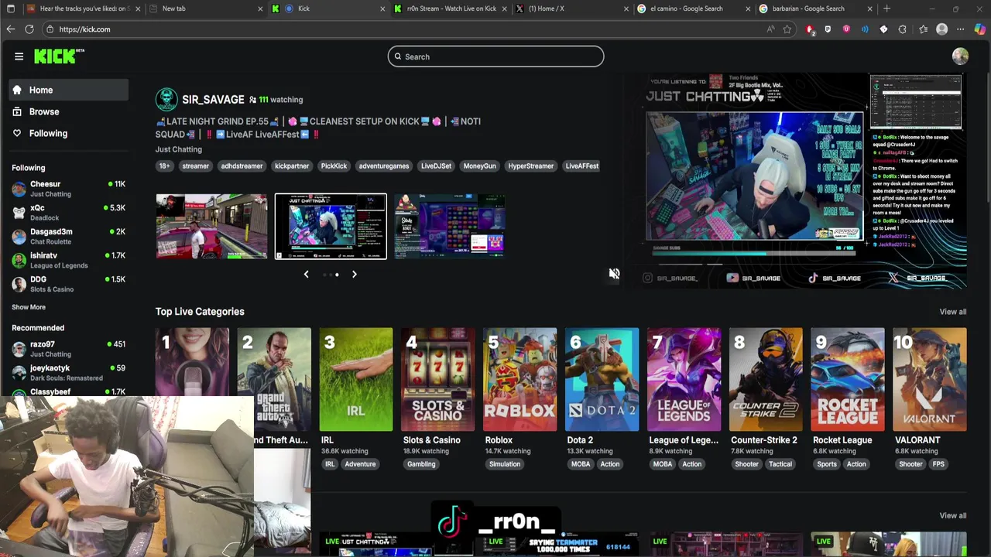Image resolution: width=991 pixels, height=557 pixels.
Task: Open DDG channel in sidebar
Action: coord(68,284)
